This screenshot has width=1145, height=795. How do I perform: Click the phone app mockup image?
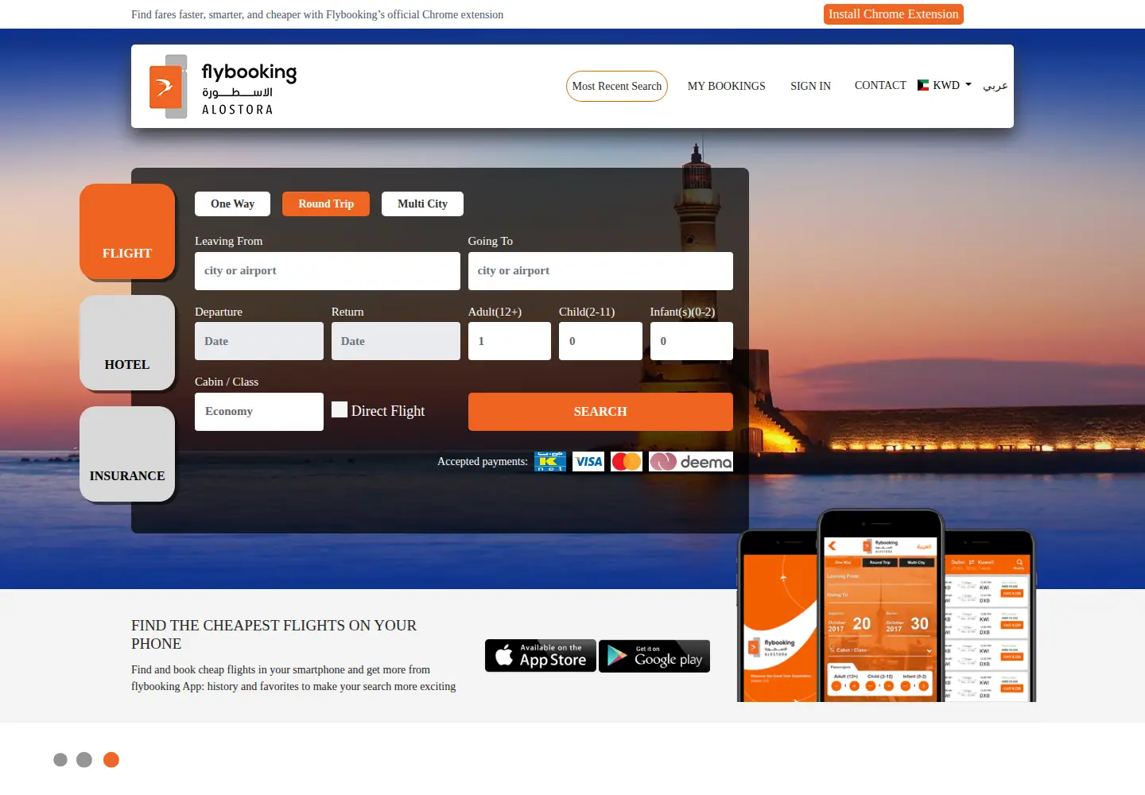(x=887, y=606)
